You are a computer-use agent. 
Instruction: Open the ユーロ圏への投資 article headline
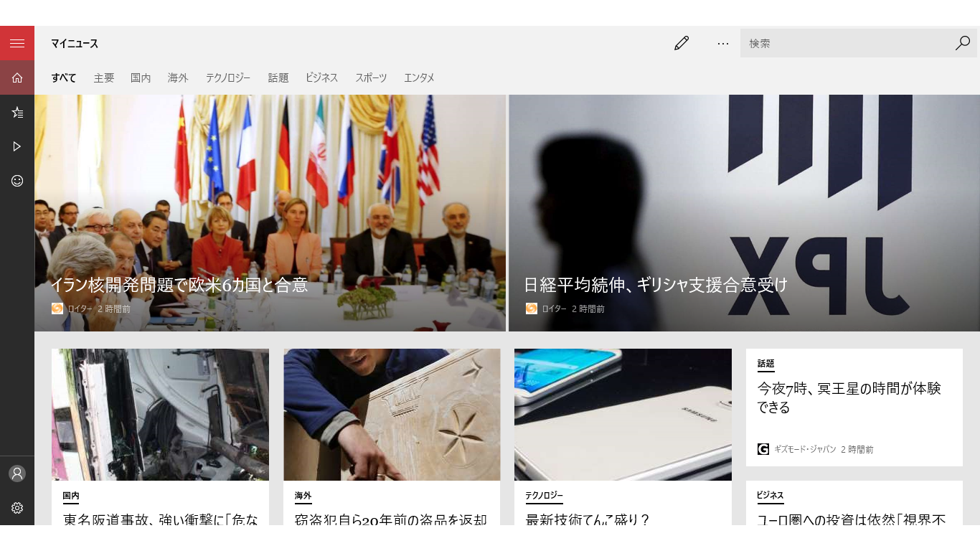point(852,518)
